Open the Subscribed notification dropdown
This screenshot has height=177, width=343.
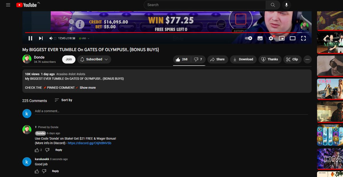pyautogui.click(x=94, y=59)
